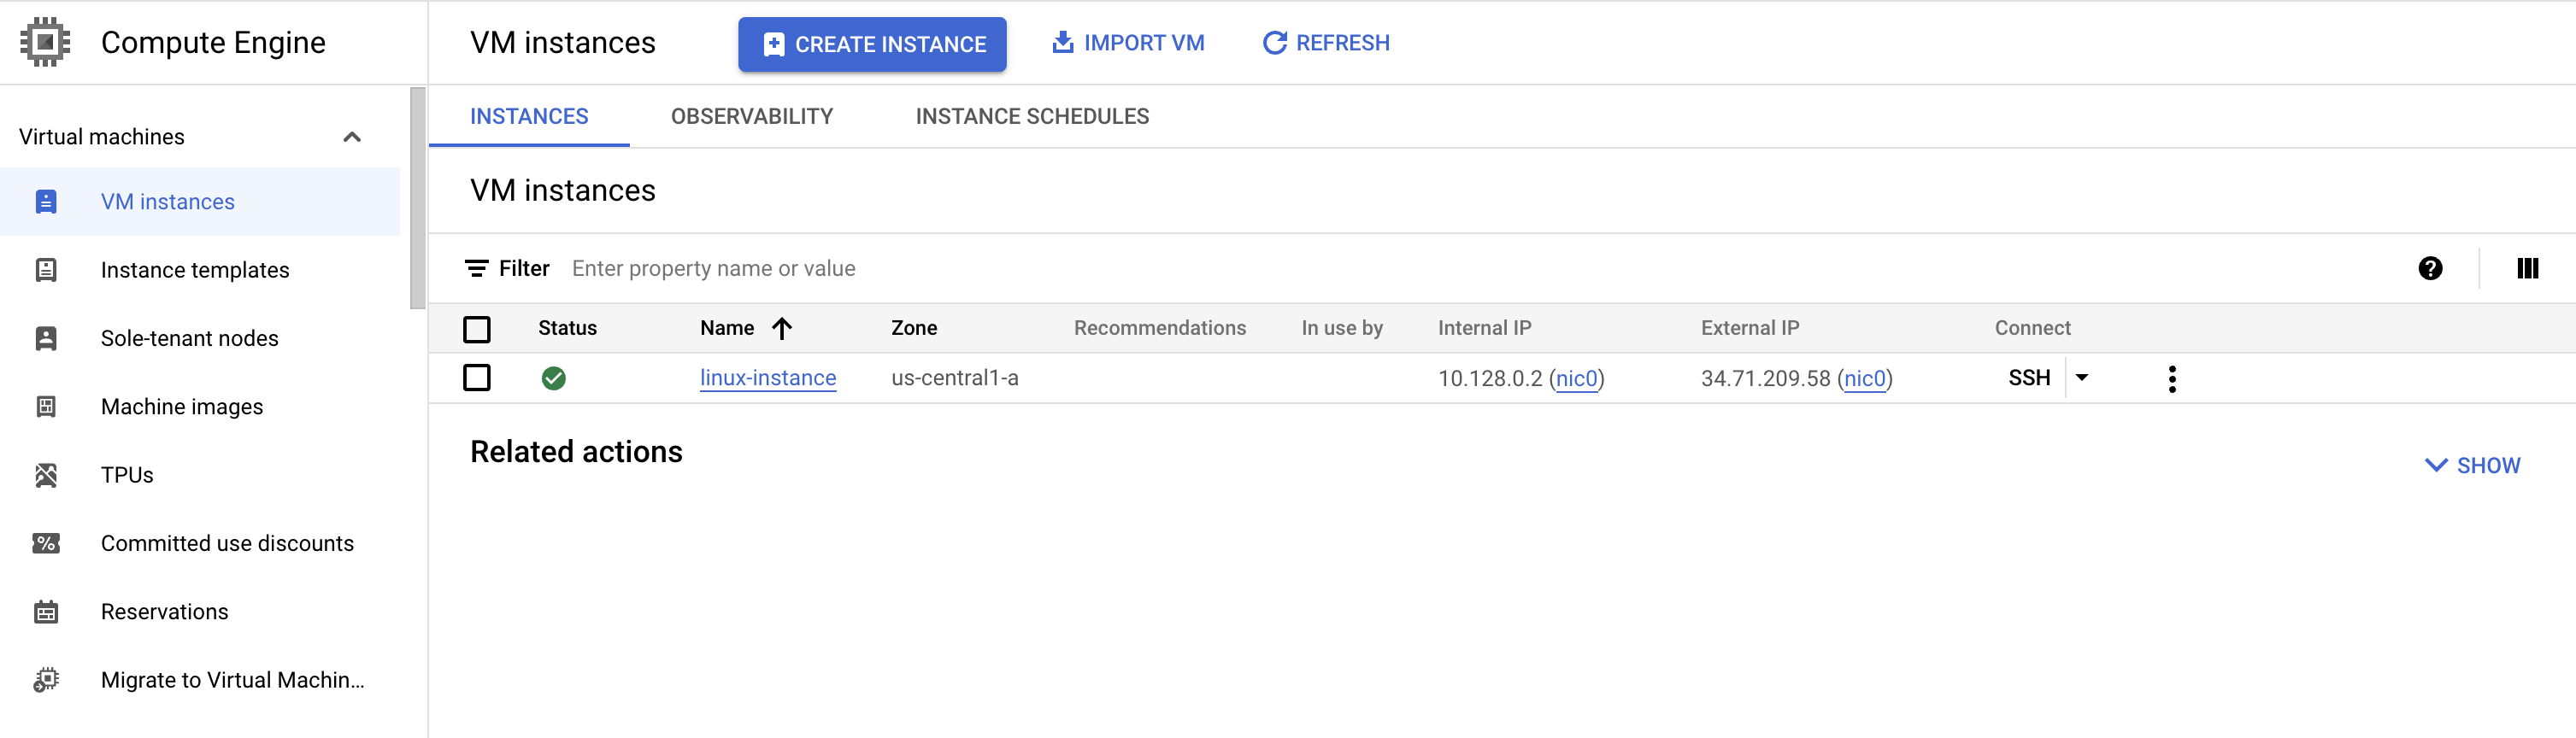Collapse the Virtual machines section chevron
2576x738 pixels.
pyautogui.click(x=351, y=137)
